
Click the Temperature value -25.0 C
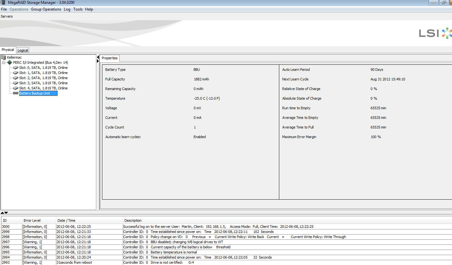(x=207, y=98)
